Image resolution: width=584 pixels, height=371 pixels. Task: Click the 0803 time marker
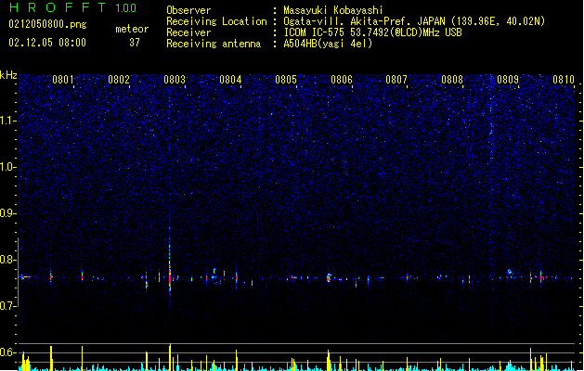coord(175,80)
